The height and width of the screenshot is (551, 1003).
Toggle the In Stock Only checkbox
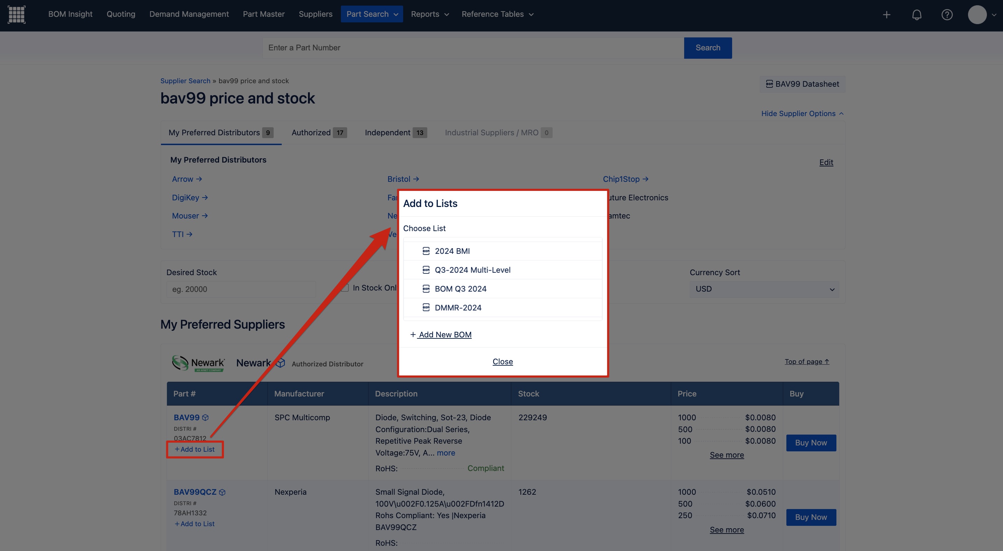345,288
